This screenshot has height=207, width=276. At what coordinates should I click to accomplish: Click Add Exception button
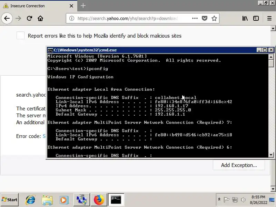click(239, 165)
